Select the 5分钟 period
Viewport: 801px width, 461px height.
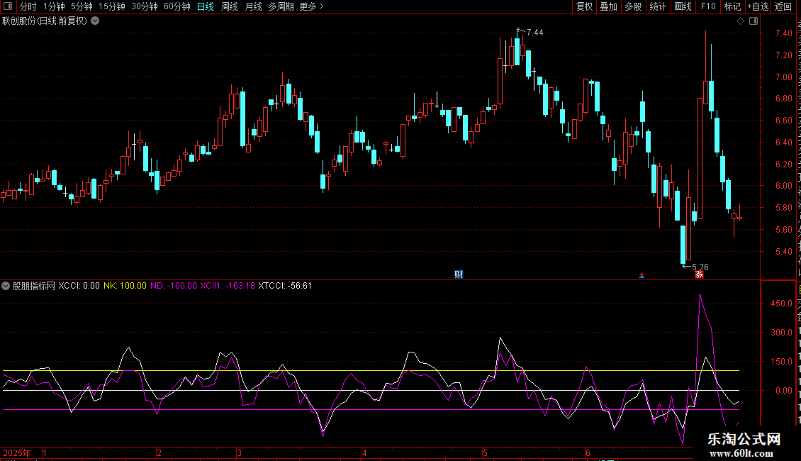pos(82,6)
